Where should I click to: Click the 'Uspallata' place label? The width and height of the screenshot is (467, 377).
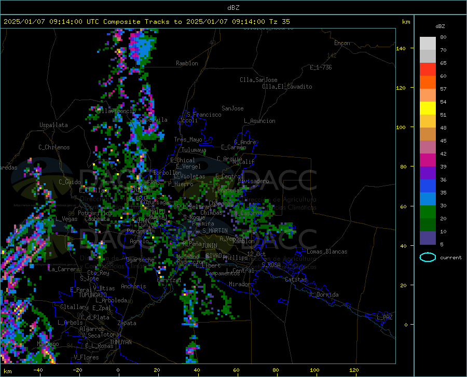53,125
